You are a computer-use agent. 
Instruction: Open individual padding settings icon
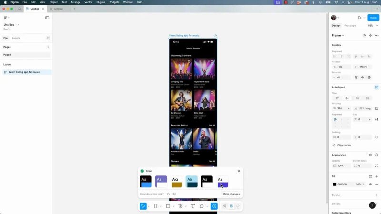tap(377, 137)
